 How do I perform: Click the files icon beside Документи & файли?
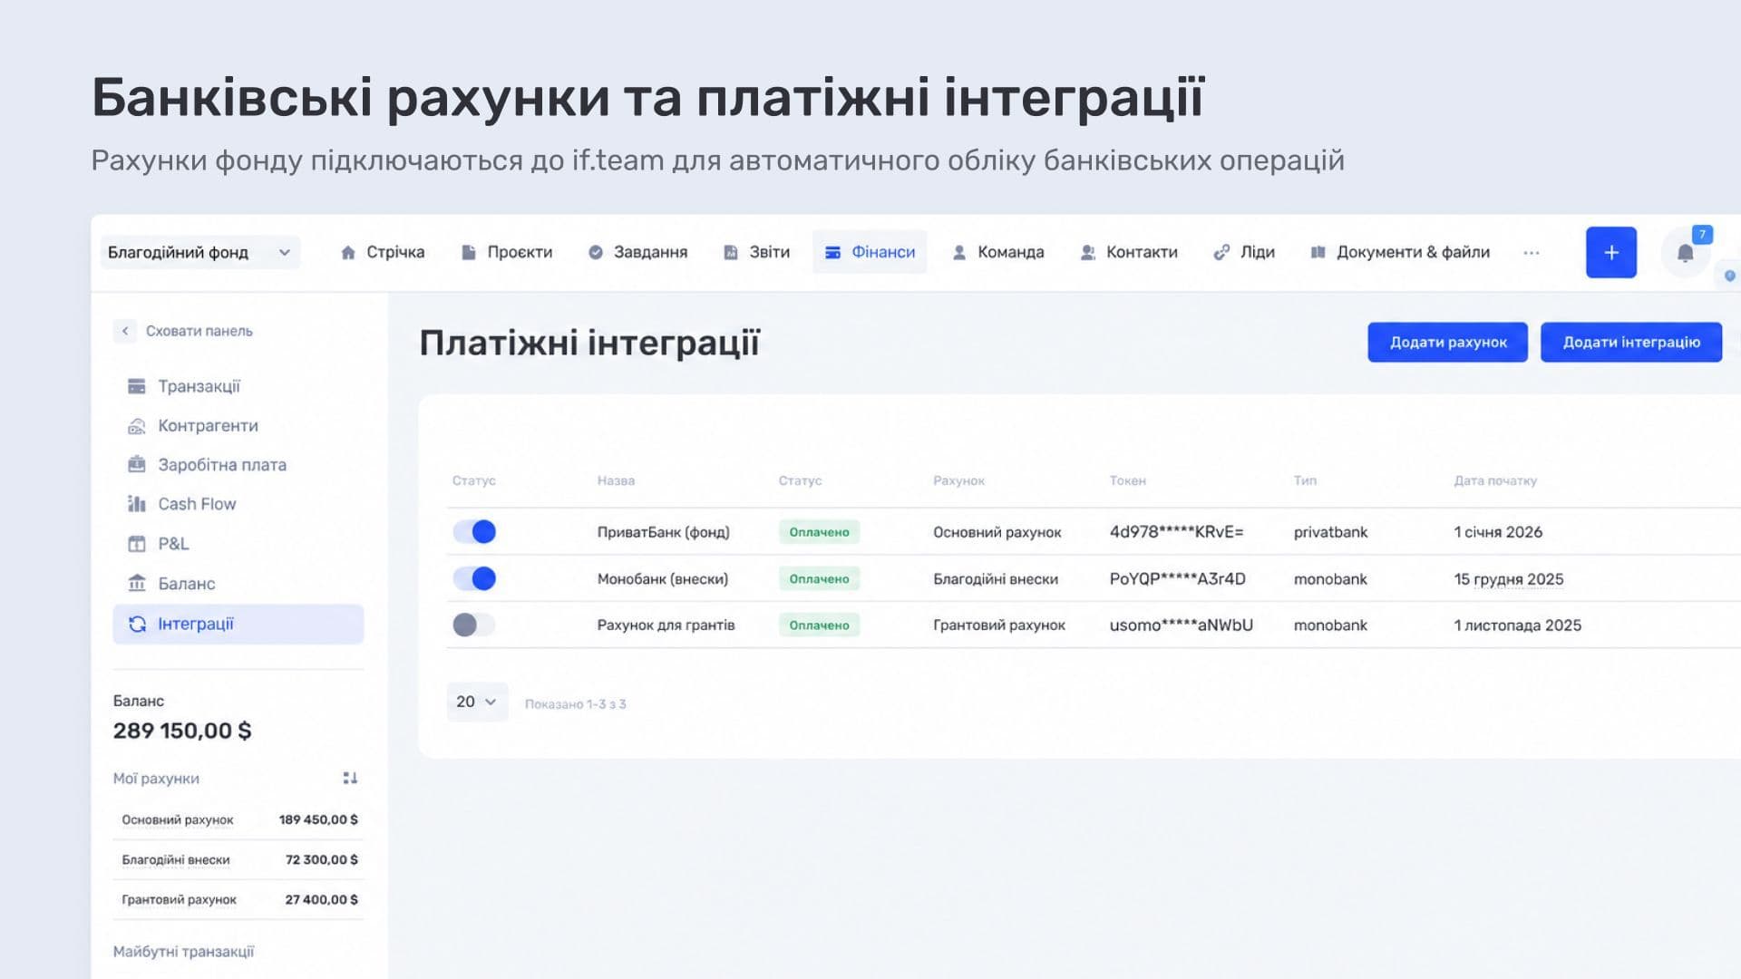(x=1318, y=253)
